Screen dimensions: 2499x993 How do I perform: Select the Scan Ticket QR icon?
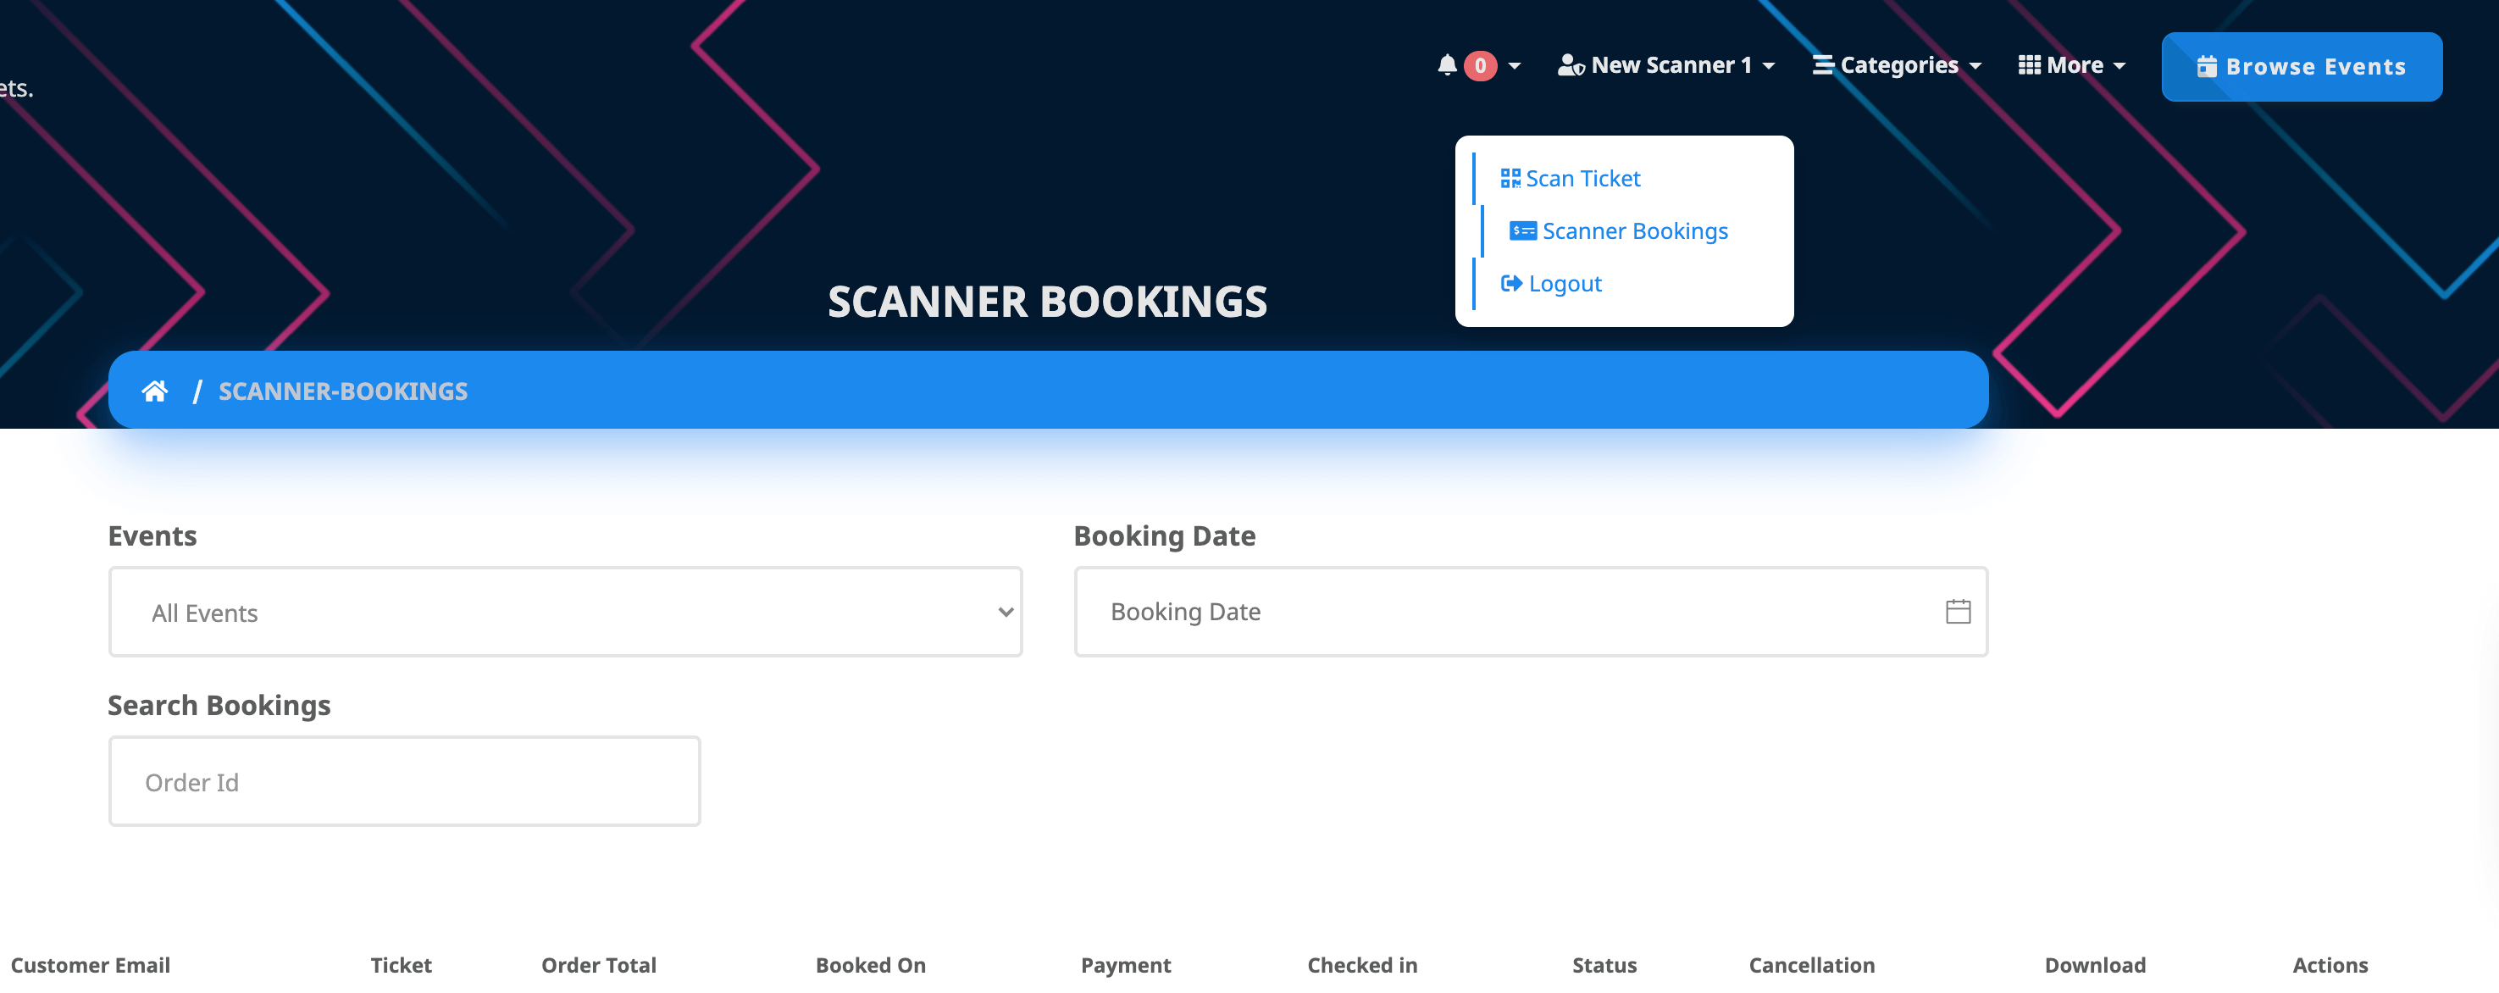[1510, 178]
